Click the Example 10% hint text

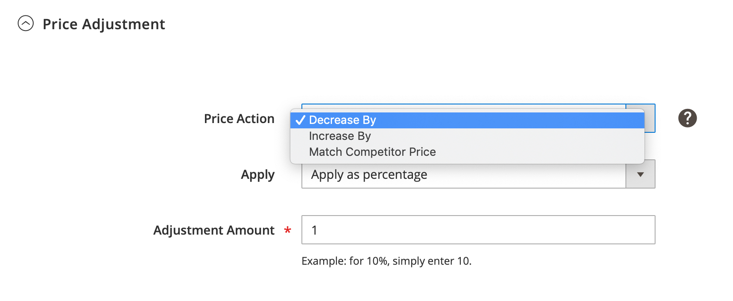(x=386, y=261)
